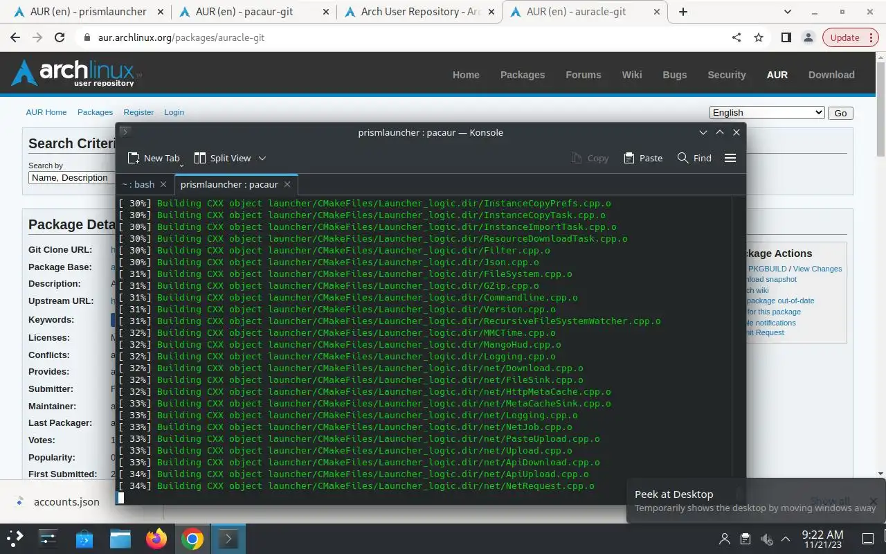
Task: Open the New Tab button in Konsole
Action: point(154,158)
